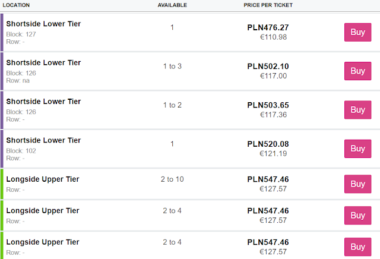
Task: Buy the last Longside Upper Tier ticket
Action: (x=357, y=247)
